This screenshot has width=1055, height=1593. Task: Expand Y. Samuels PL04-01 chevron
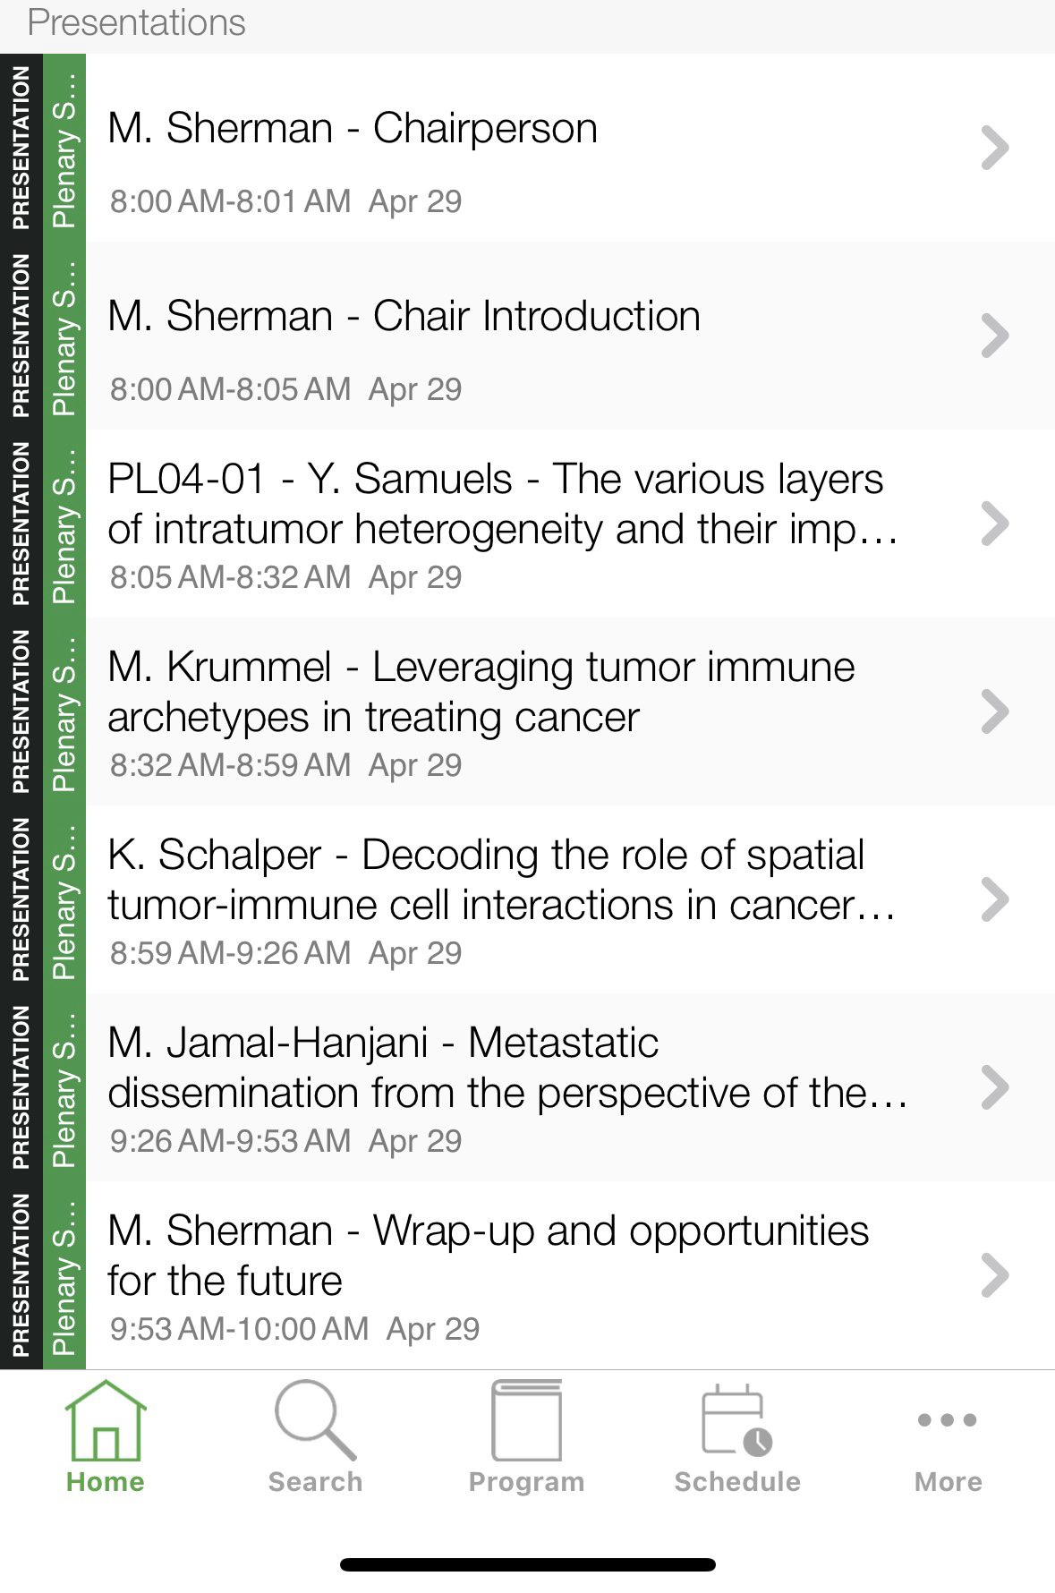pos(994,524)
